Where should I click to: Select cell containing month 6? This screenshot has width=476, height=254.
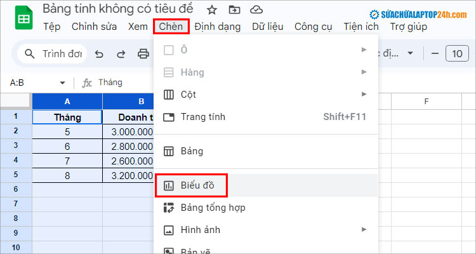click(67, 147)
